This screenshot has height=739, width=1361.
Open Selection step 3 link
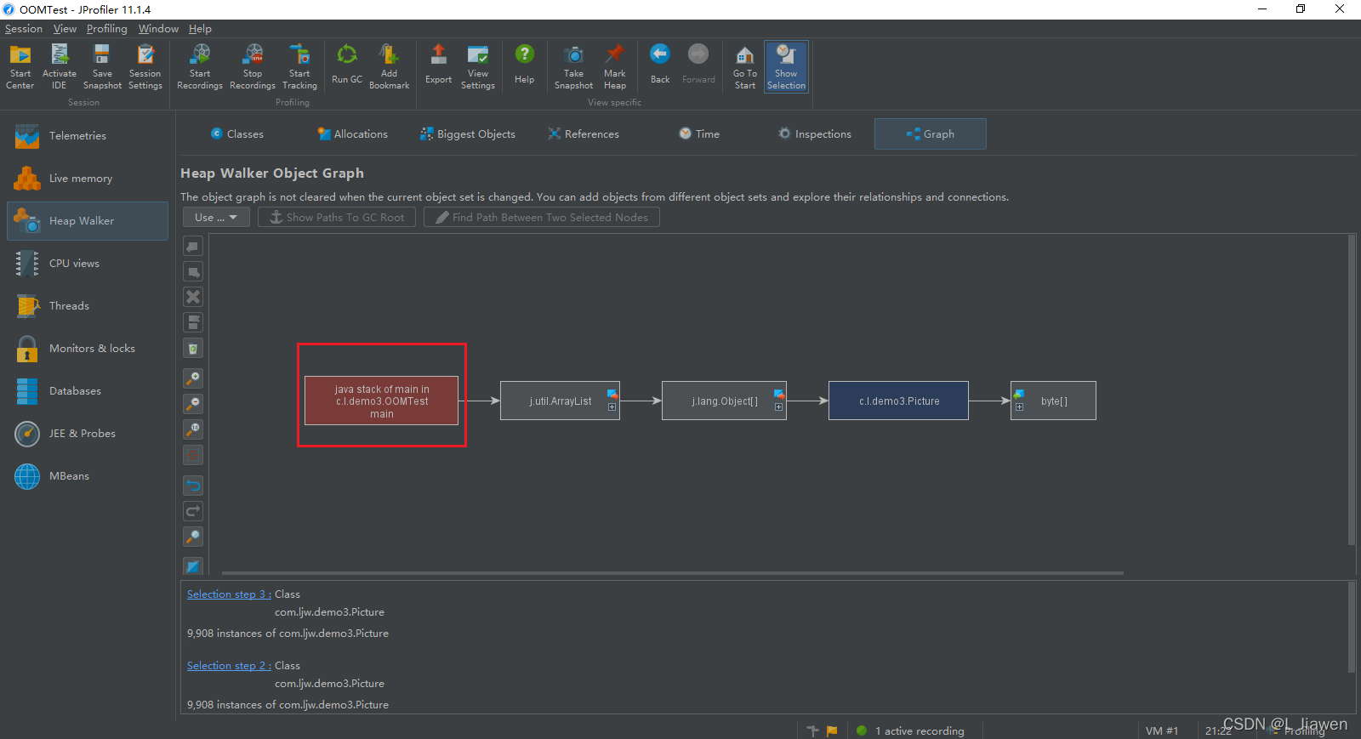click(229, 594)
